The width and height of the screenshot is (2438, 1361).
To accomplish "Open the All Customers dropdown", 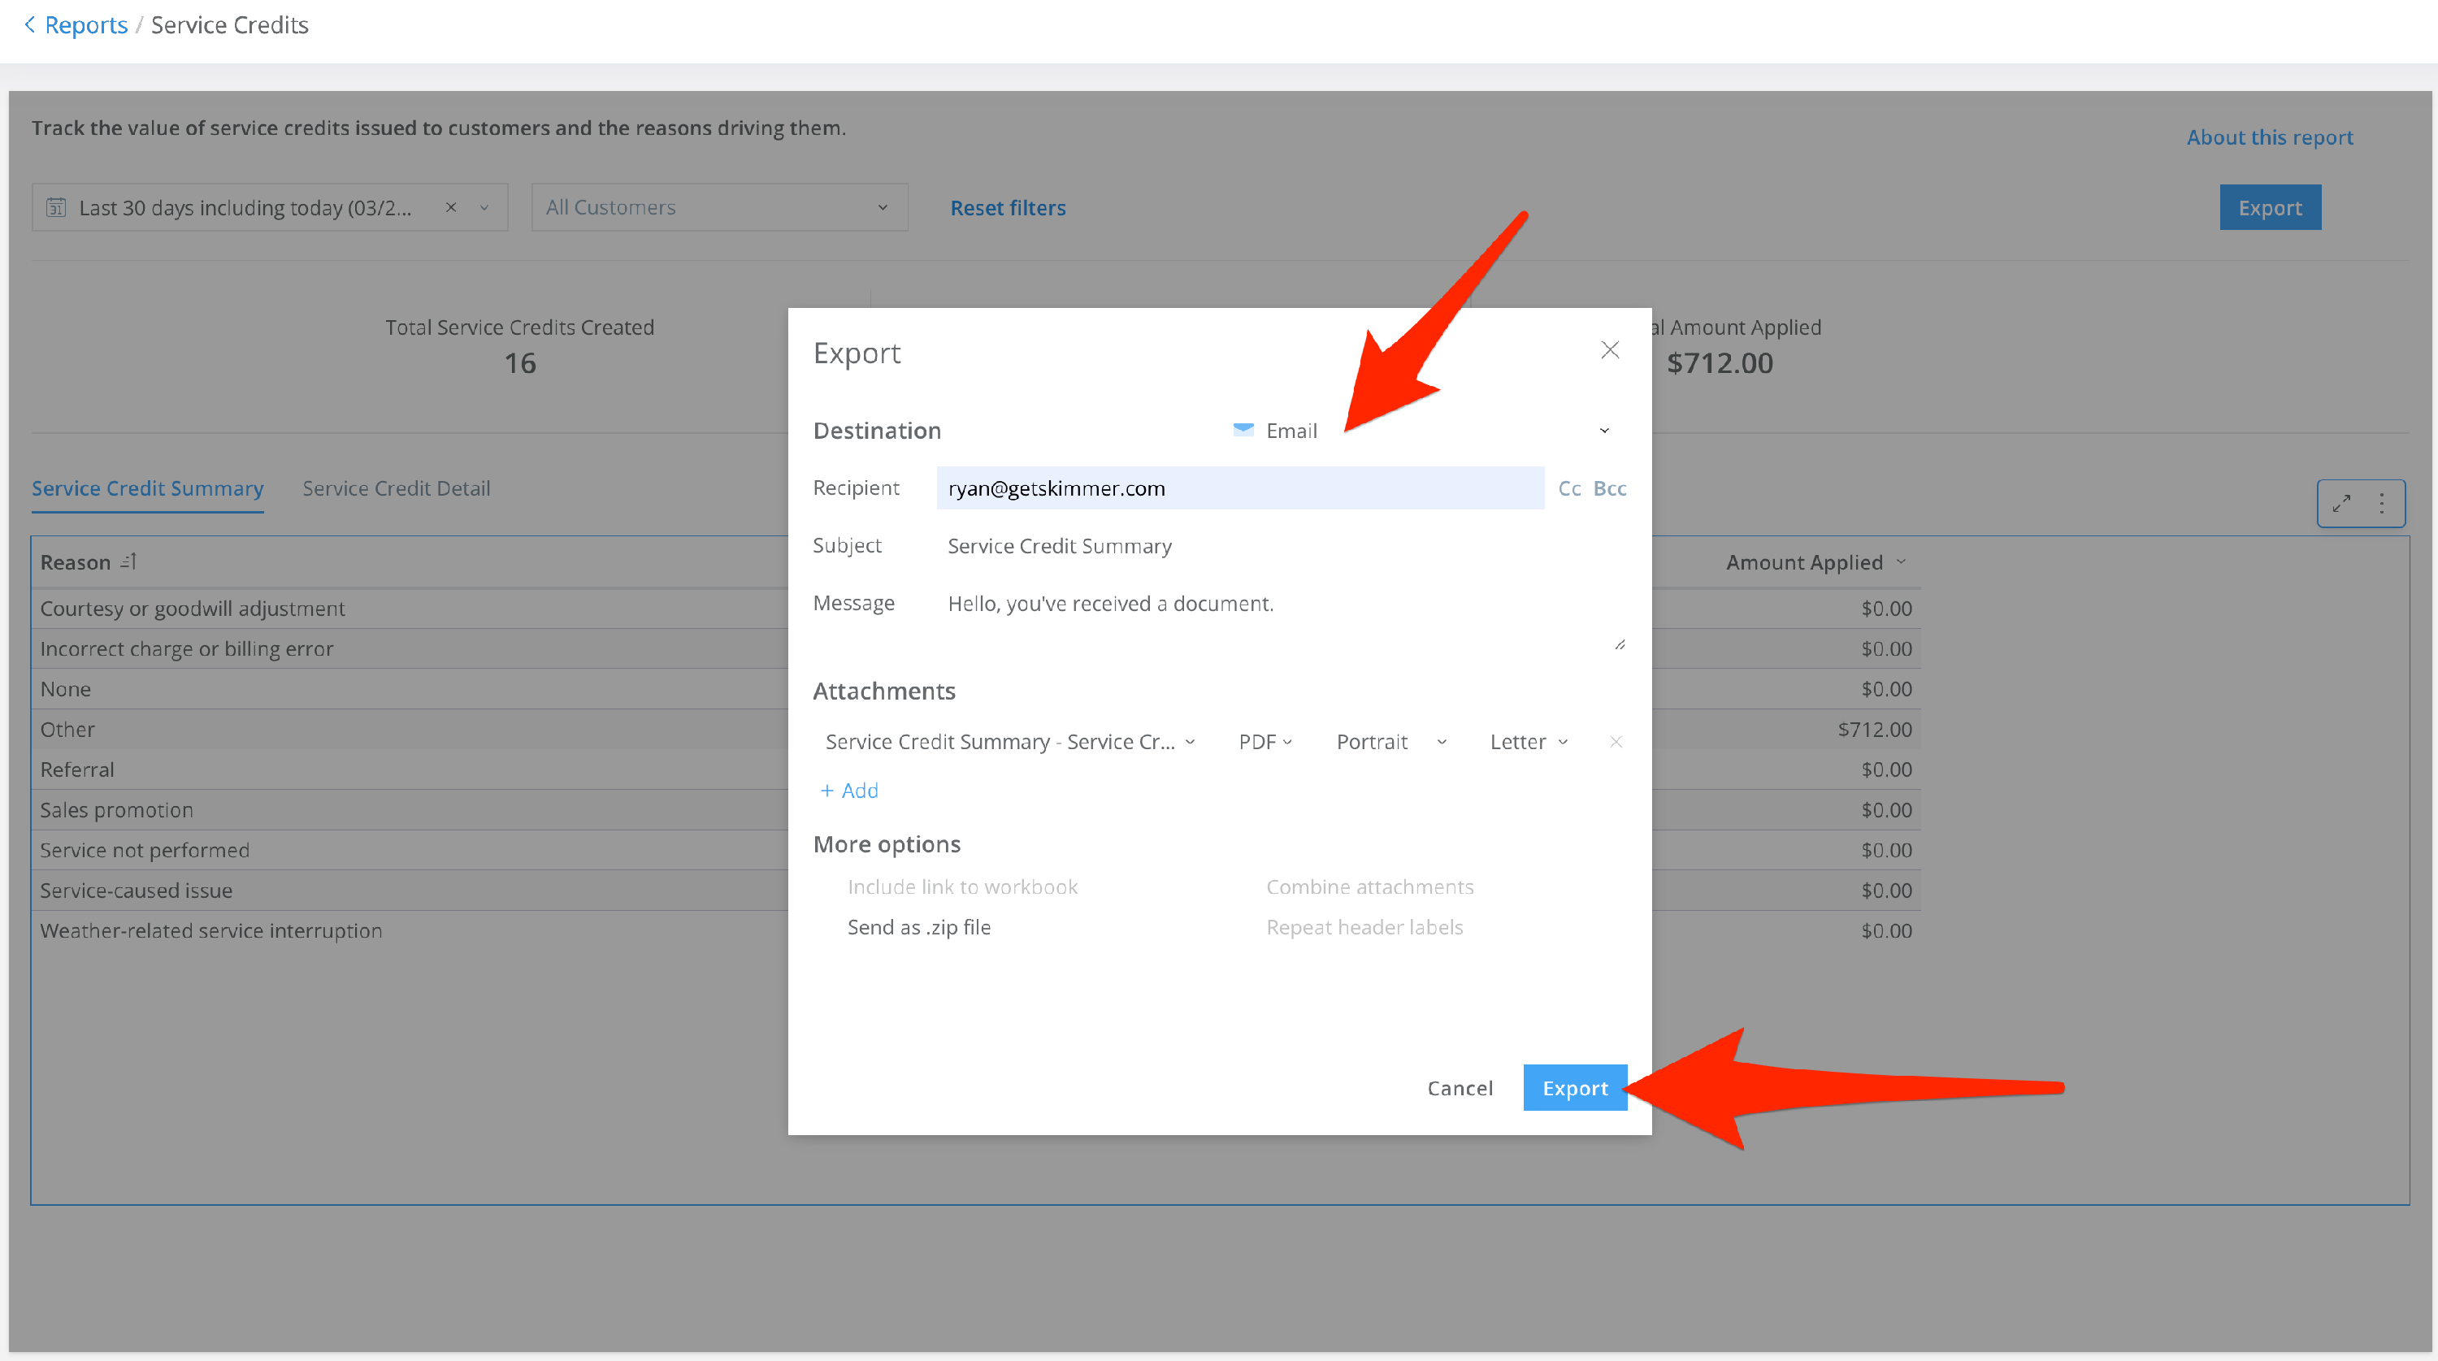I will tap(719, 207).
